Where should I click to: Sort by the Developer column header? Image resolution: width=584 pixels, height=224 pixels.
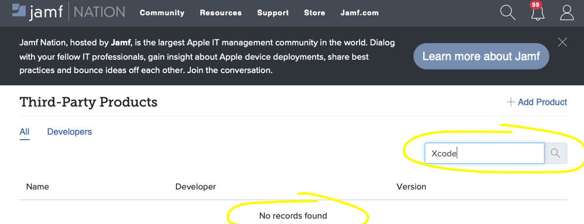pyautogui.click(x=195, y=187)
